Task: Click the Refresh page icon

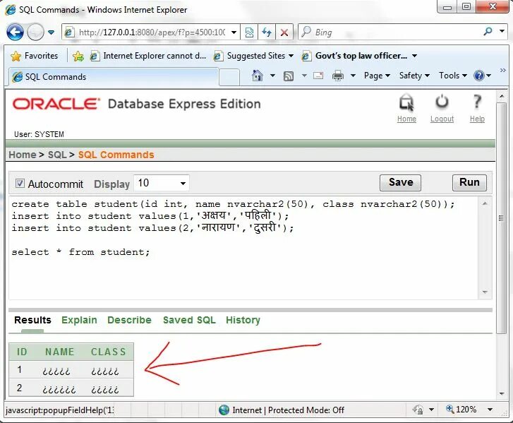Action: [x=267, y=32]
